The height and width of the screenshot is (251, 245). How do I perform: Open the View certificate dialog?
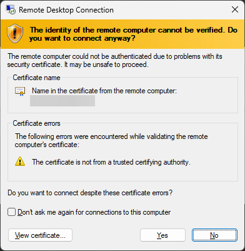tap(40, 235)
